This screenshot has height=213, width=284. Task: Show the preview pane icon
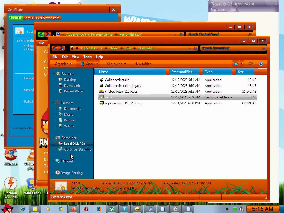point(251,64)
